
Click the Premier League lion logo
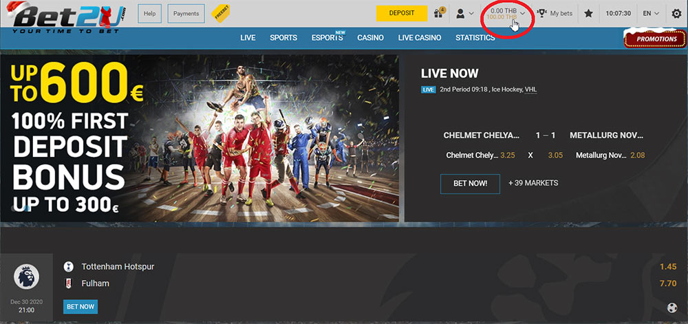click(x=26, y=277)
